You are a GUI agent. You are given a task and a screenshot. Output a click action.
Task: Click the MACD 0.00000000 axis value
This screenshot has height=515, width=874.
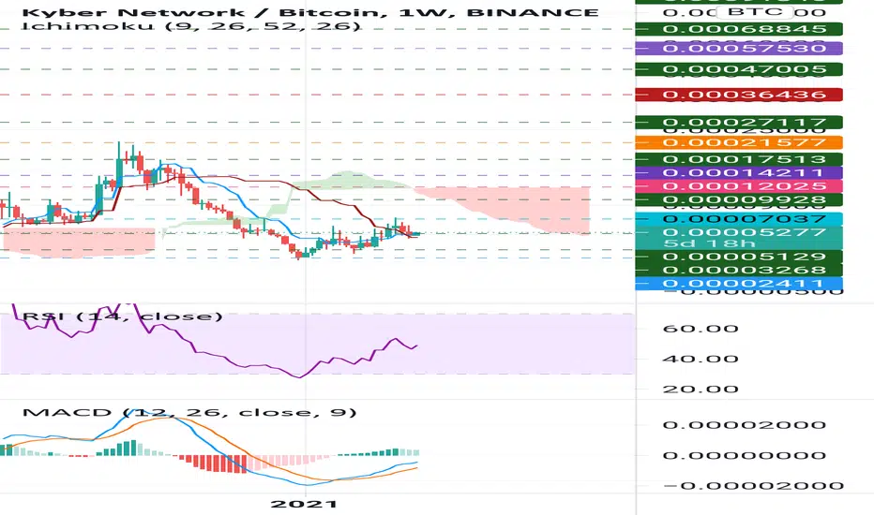pos(745,455)
